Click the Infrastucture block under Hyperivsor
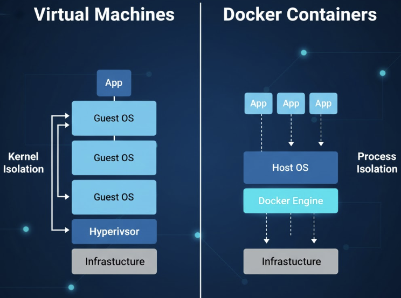This screenshot has height=298, width=401. click(114, 261)
